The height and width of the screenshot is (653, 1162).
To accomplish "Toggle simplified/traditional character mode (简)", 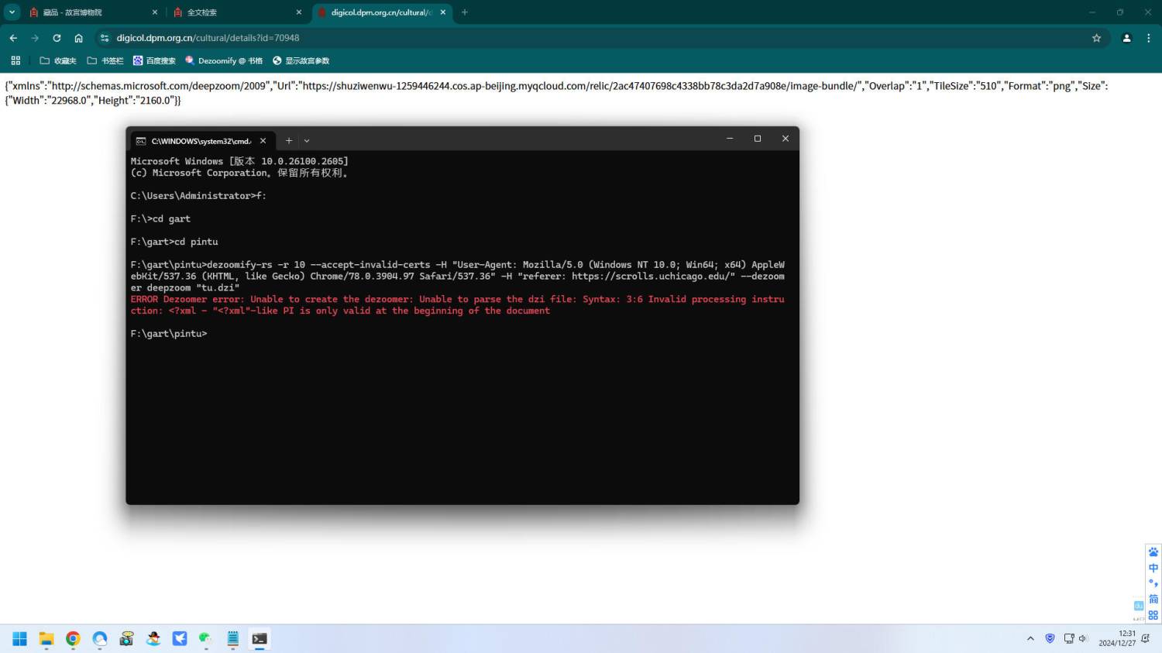I will click(x=1153, y=599).
